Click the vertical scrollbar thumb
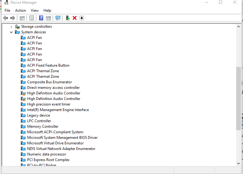Viewport: 243px width, 174px height. click(x=238, y=98)
